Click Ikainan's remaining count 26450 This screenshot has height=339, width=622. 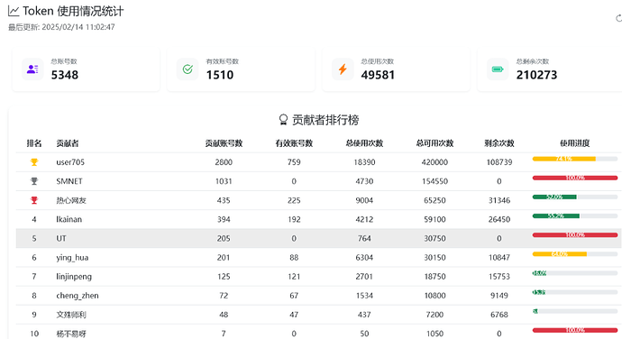[x=499, y=219]
